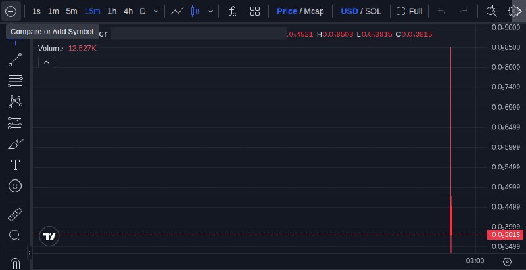The width and height of the screenshot is (526, 270).
Task: Switch currency to SOL
Action: pos(373,11)
